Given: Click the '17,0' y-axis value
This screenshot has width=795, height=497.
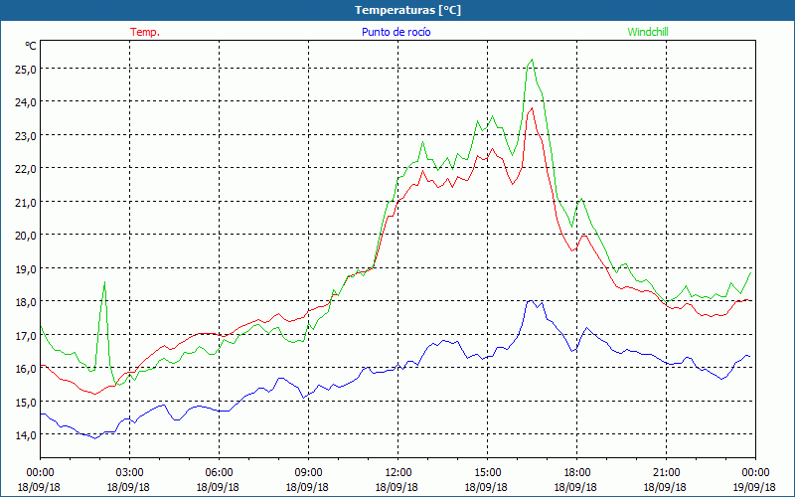Looking at the screenshot, I should (27, 335).
